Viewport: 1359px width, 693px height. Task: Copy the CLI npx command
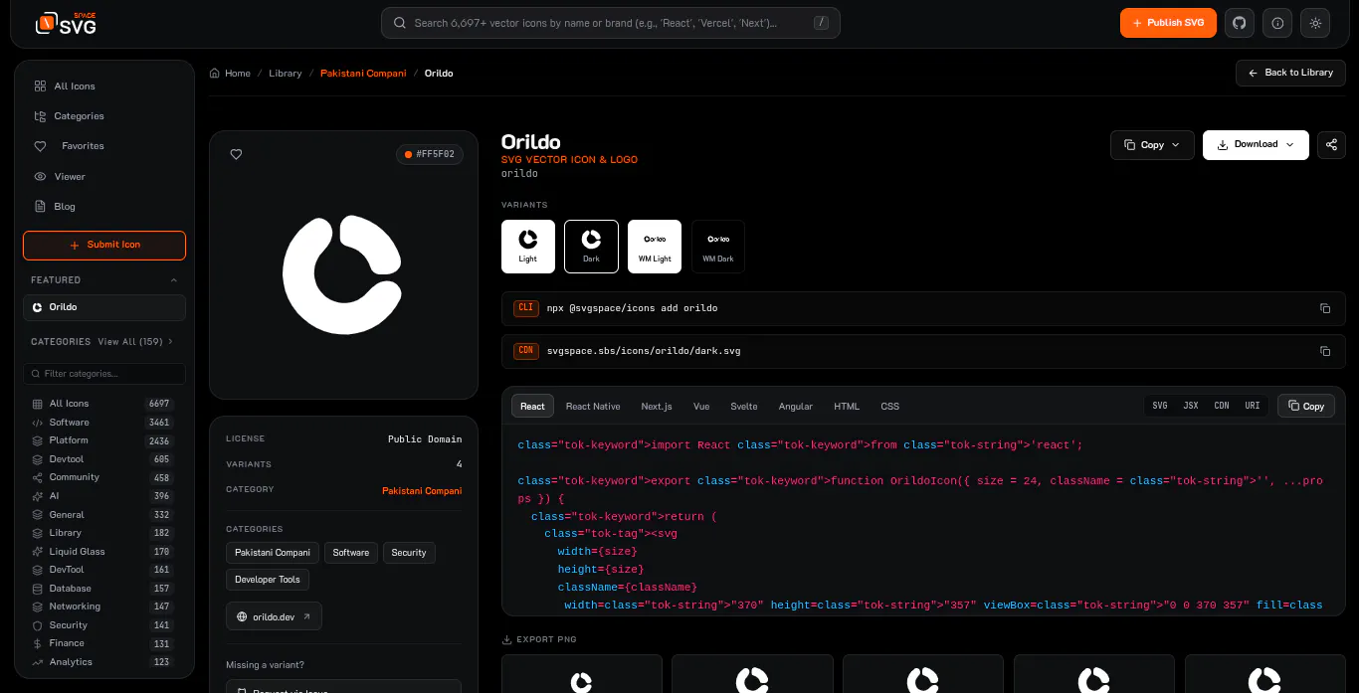[x=1325, y=308]
